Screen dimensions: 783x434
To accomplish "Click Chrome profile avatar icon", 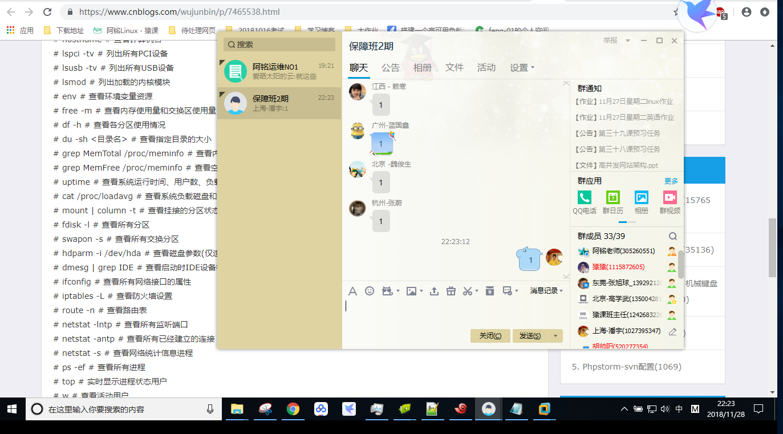I will 747,11.
